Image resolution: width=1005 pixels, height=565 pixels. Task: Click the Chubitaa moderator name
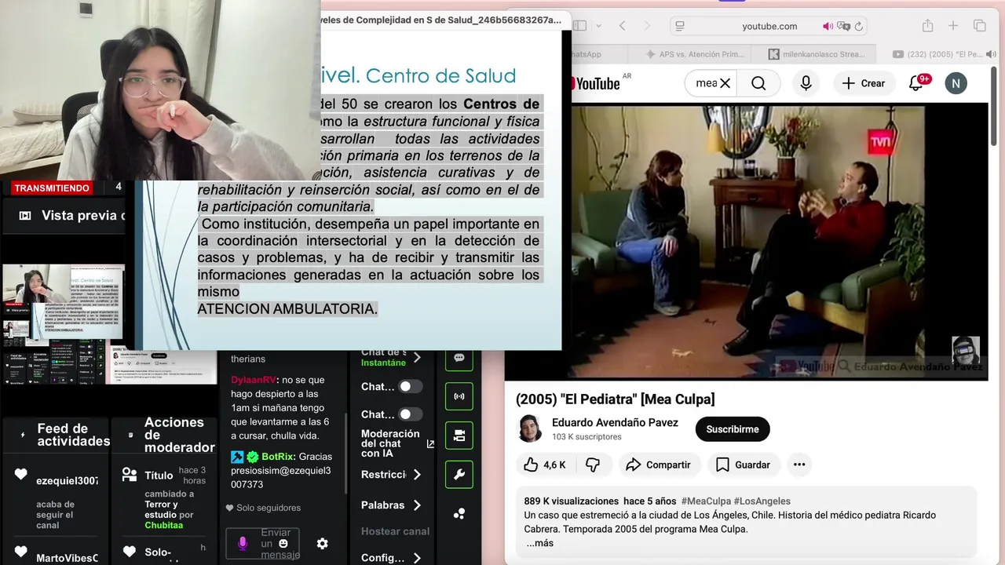[163, 525]
